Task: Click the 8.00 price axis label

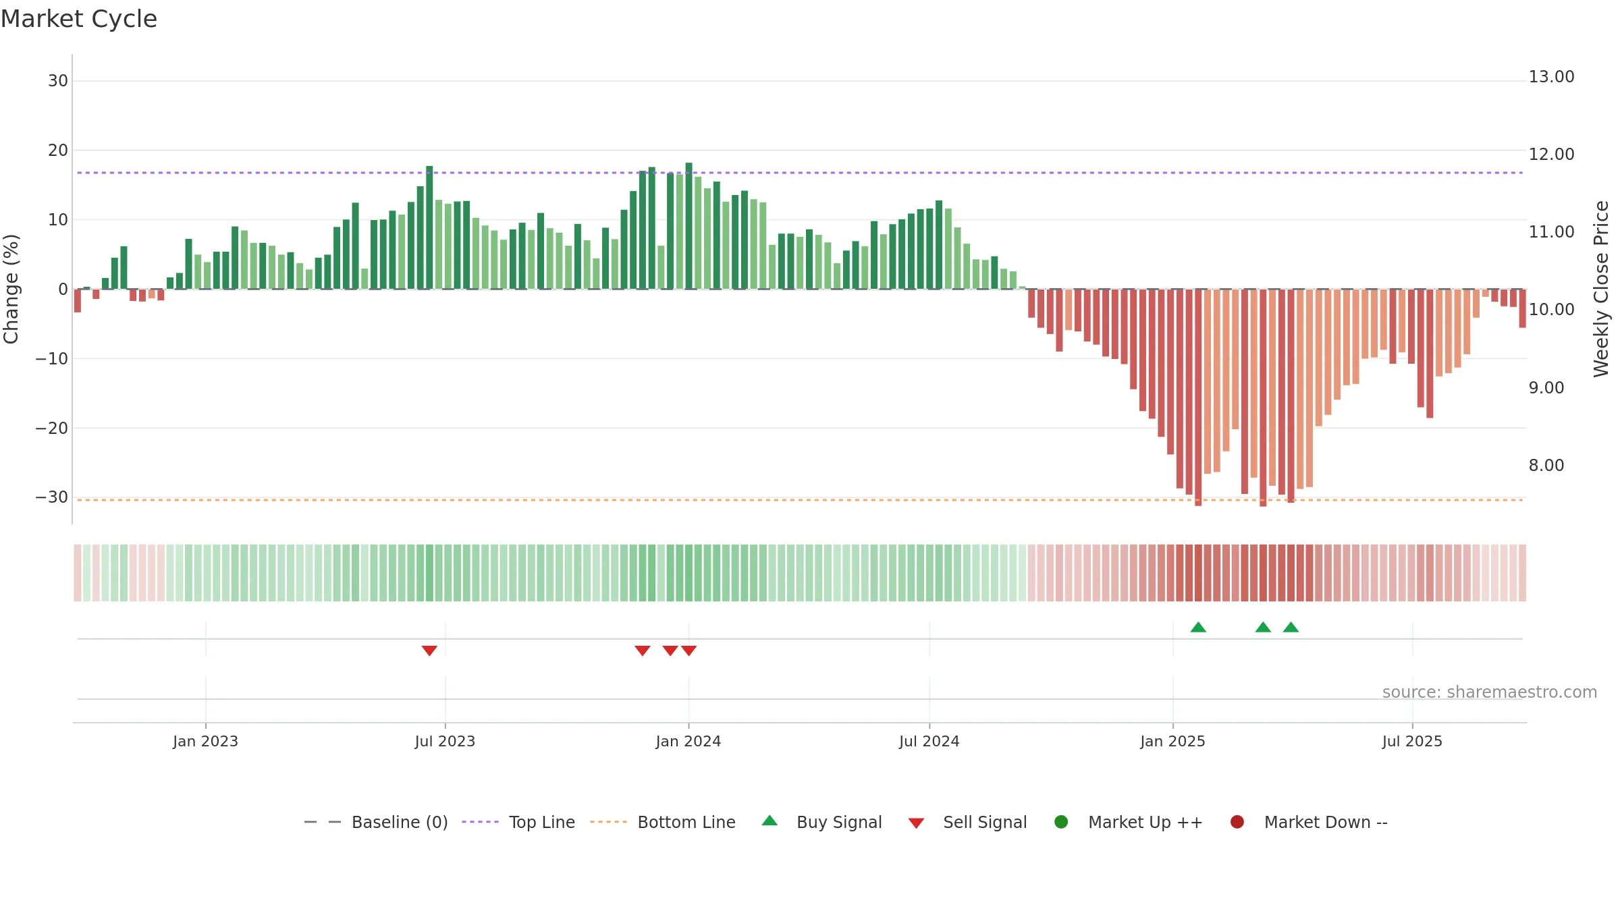Action: point(1546,466)
